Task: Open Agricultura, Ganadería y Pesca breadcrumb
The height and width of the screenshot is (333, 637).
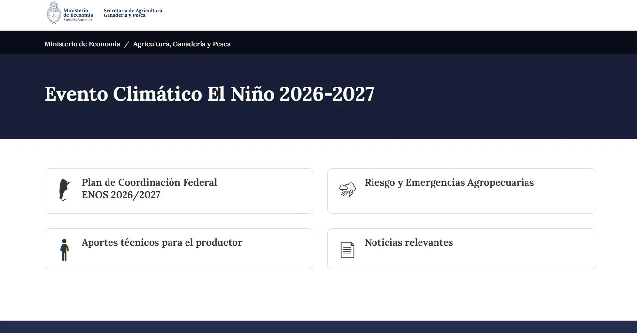Action: click(x=182, y=44)
